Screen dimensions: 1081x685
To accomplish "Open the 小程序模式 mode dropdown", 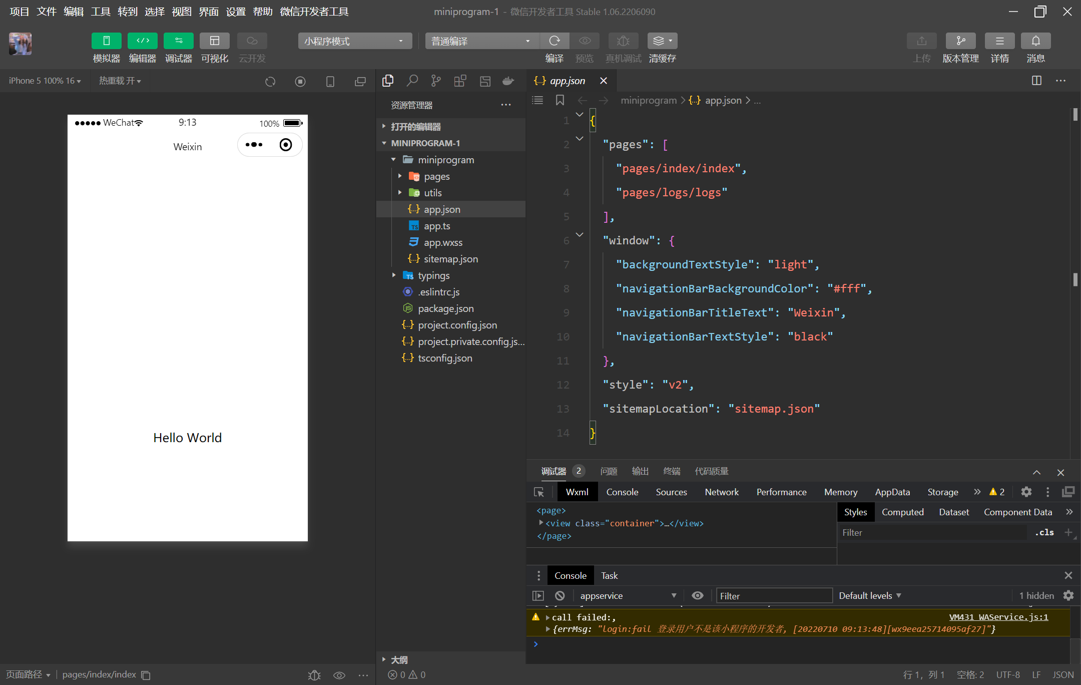I will 355,41.
